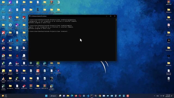
Task: Open Firefox from the taskbar
Action: point(76,96)
